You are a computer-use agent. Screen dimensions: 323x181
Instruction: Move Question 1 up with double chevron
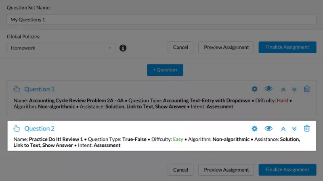tap(283, 89)
